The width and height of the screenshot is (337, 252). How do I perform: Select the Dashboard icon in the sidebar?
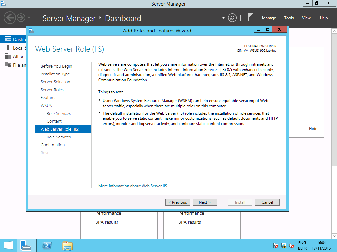8,39
